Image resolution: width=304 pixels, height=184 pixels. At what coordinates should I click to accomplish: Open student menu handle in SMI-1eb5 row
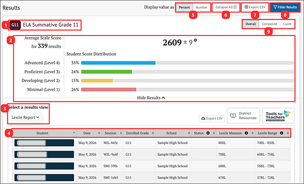point(17,177)
